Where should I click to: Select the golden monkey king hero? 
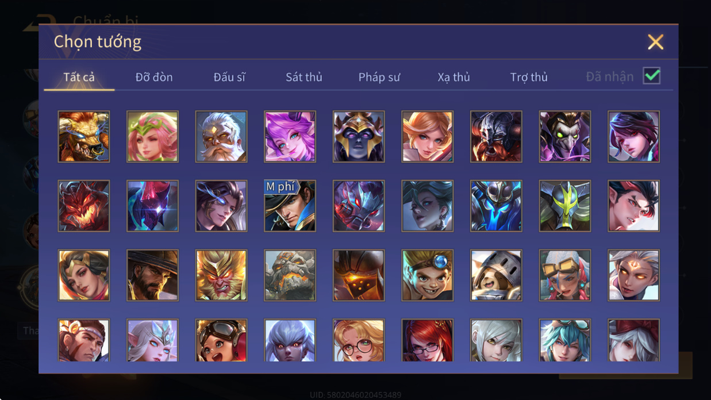221,275
